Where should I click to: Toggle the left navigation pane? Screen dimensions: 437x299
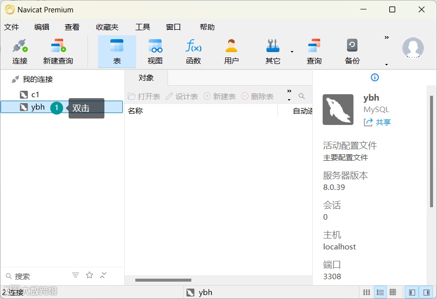point(412,293)
